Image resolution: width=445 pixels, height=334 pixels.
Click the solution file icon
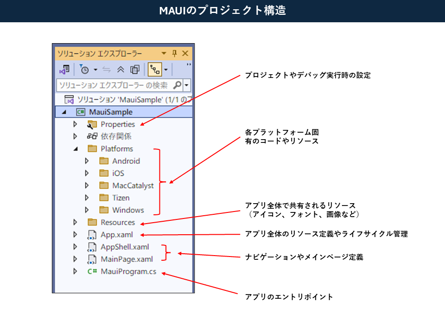pos(69,100)
